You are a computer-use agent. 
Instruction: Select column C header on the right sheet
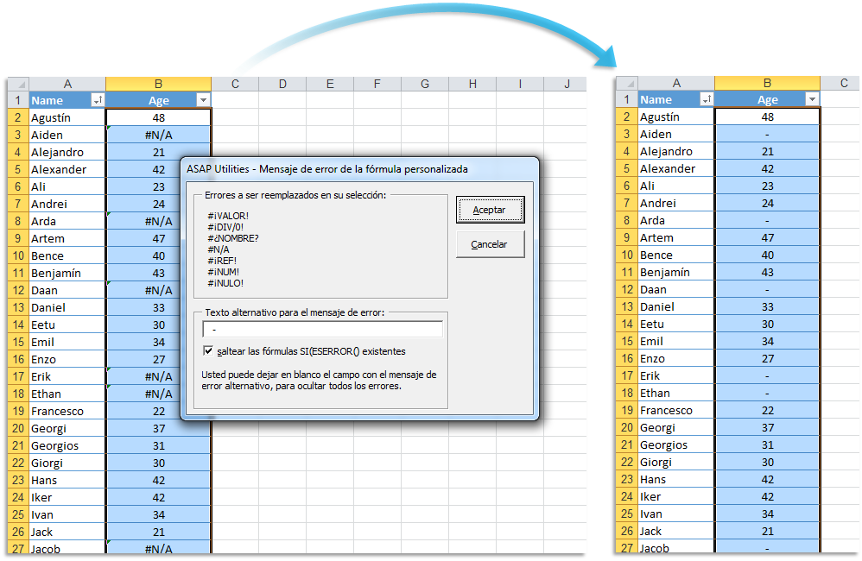842,84
